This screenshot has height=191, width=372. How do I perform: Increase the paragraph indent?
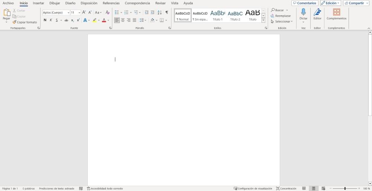click(x=153, y=12)
